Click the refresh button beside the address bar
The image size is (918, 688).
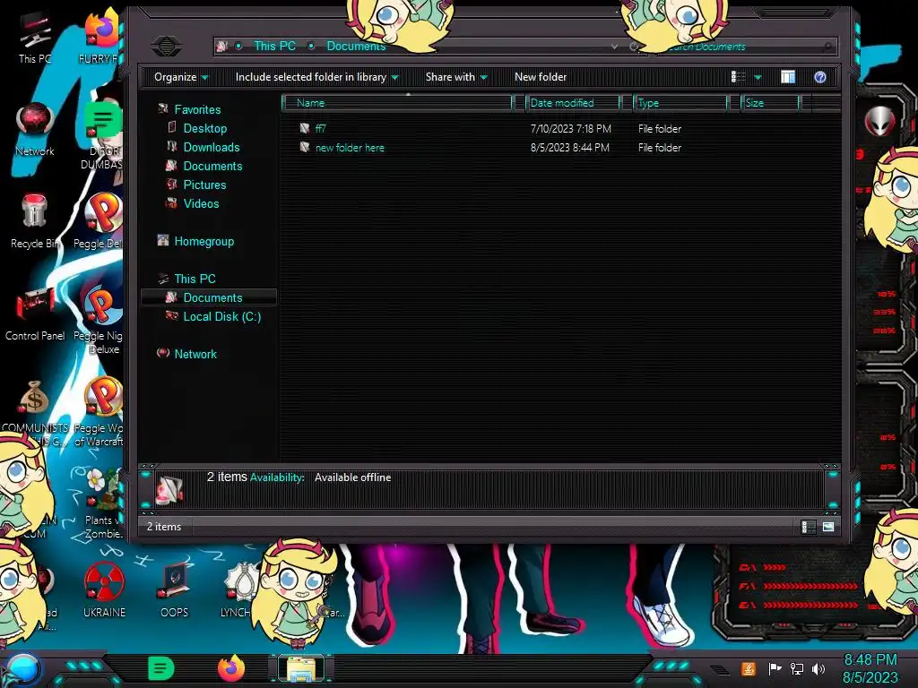tap(634, 47)
